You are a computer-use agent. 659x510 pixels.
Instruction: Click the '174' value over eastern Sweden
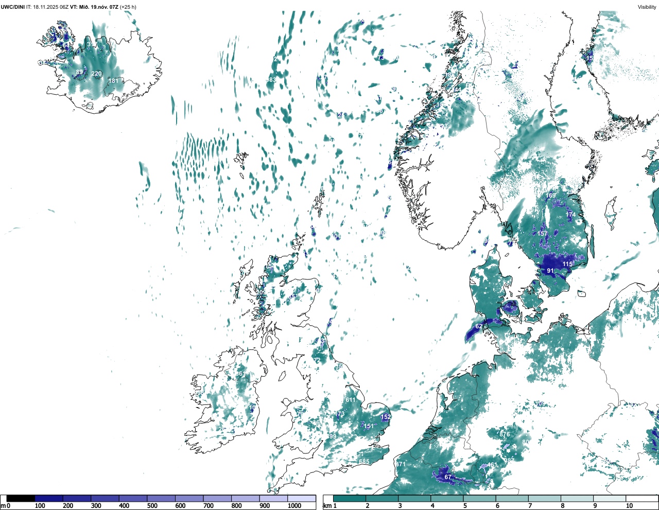point(570,215)
